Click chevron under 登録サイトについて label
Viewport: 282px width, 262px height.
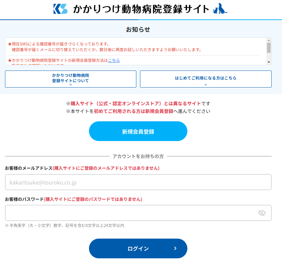(71, 85)
